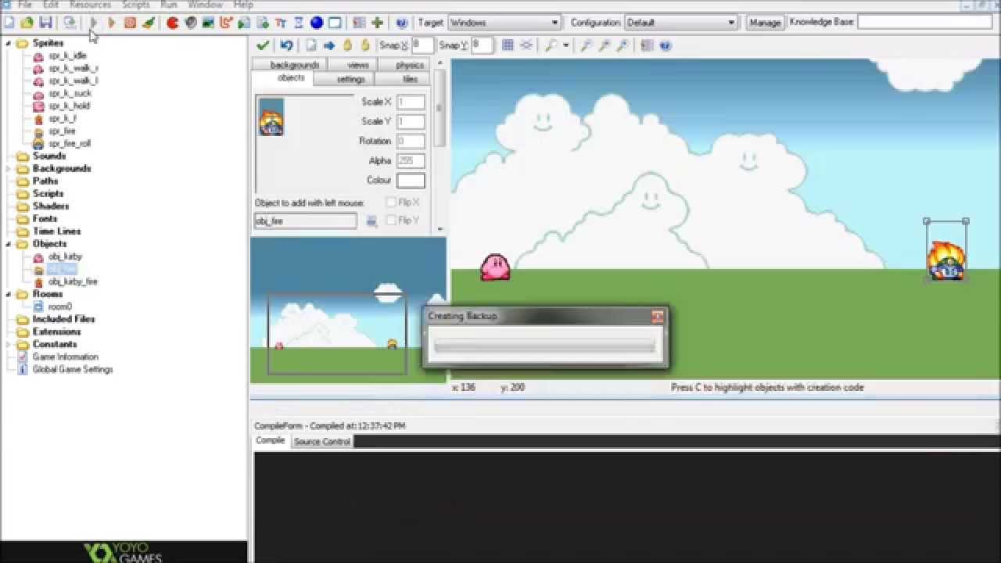Click the Colour swatch
1001x563 pixels.
pyautogui.click(x=411, y=181)
